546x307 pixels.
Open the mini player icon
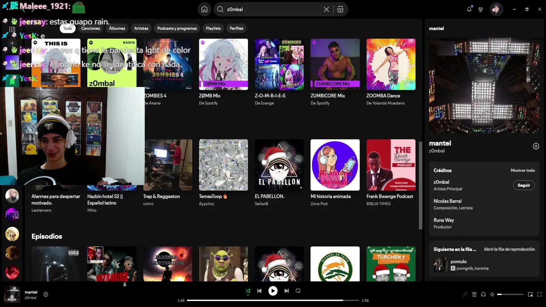(x=530, y=294)
